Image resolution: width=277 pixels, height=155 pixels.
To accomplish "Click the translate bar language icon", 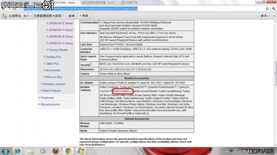I will 4,16.
